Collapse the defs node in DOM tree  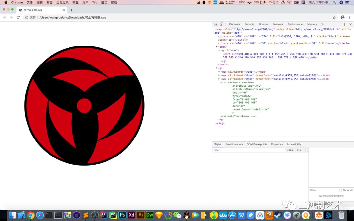click(217, 47)
